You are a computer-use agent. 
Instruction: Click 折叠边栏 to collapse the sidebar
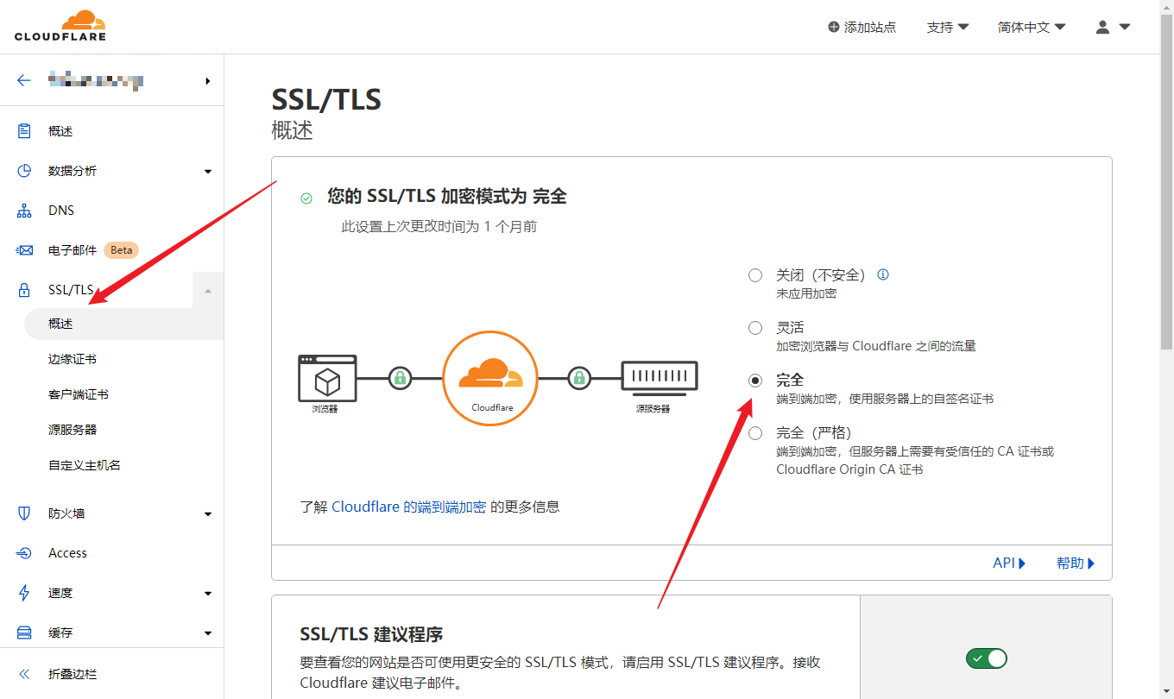coord(73,674)
